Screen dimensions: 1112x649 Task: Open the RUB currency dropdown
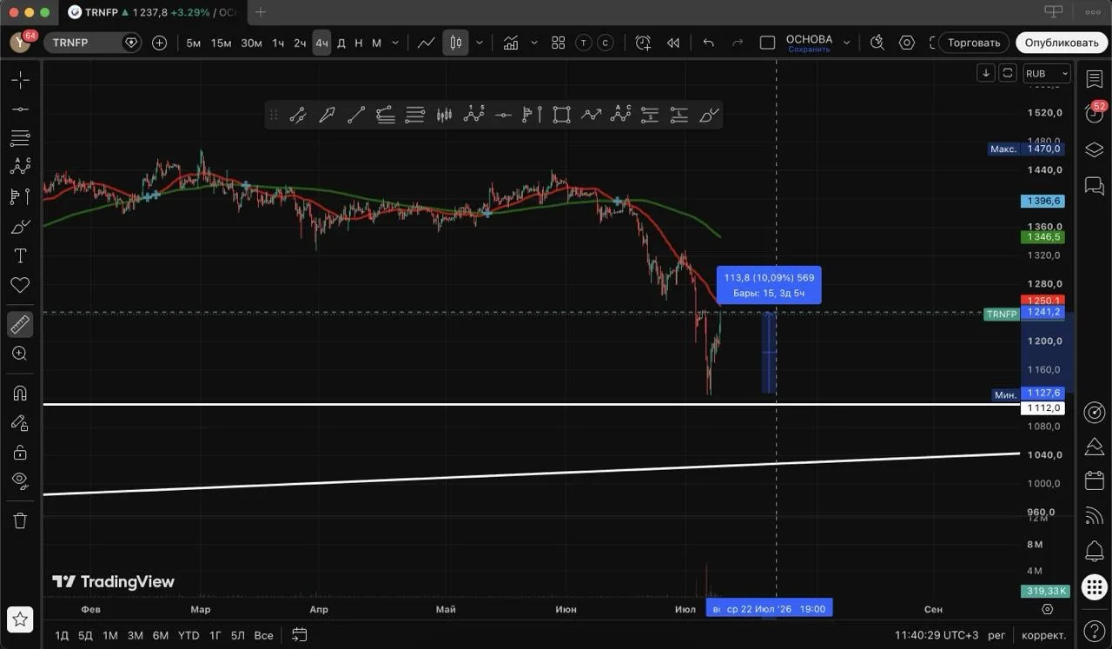[1047, 74]
